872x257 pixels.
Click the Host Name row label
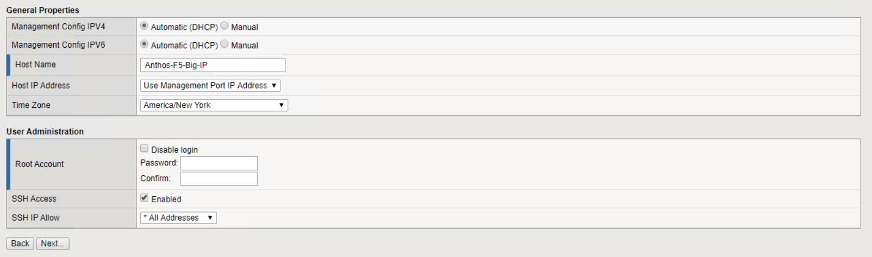pyautogui.click(x=35, y=65)
